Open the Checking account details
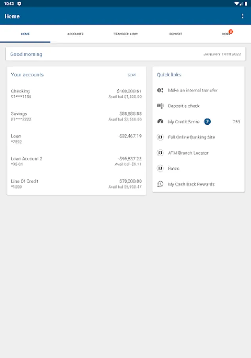Viewport: 251px width, 358px height. [76, 94]
